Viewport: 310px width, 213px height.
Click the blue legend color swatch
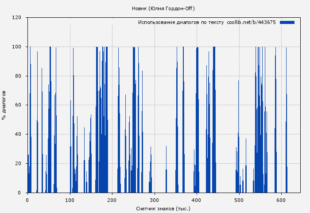(287, 22)
